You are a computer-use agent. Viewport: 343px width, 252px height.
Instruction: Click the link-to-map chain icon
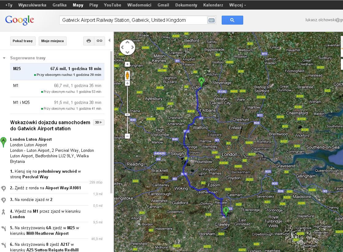pos(99,41)
